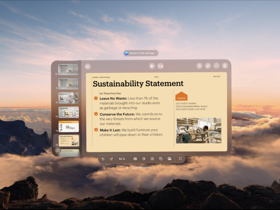Select slide 14 thumbnail
Image resolution: width=280 pixels, height=210 pixels.
point(69,126)
